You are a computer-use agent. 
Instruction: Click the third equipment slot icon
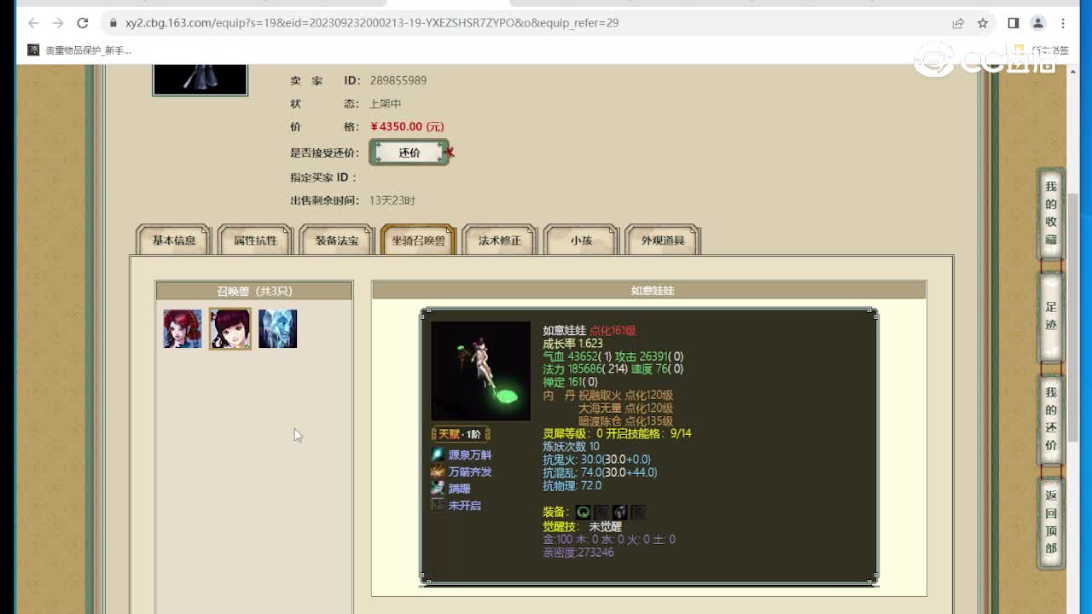pos(620,513)
